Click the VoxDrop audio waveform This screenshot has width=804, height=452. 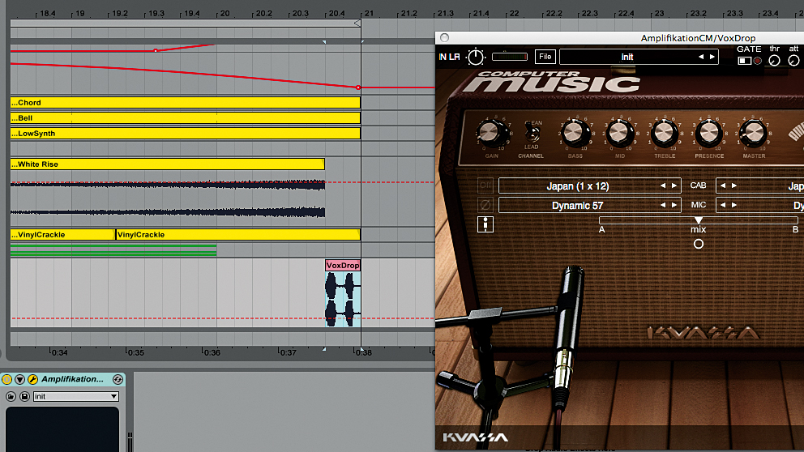343,299
